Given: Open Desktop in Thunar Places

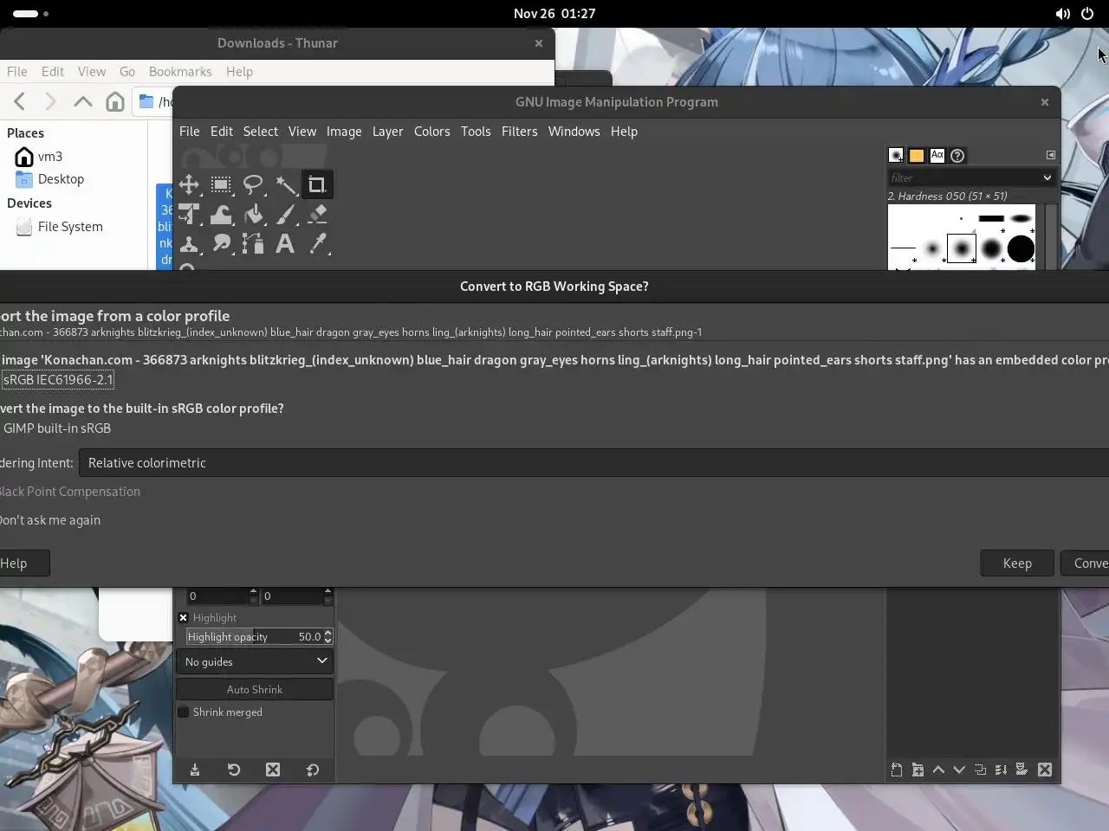Looking at the screenshot, I should (61, 179).
